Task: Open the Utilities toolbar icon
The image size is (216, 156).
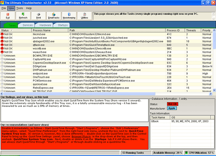Action: pos(85,16)
